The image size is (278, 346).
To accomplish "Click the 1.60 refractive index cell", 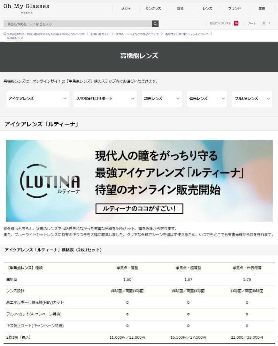I will pyautogui.click(x=127, y=280).
